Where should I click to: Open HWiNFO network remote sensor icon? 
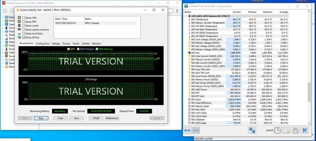pos(252,131)
